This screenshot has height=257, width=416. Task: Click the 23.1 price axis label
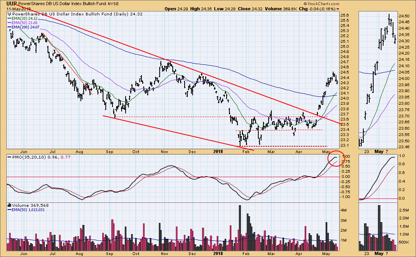pyautogui.click(x=344, y=145)
